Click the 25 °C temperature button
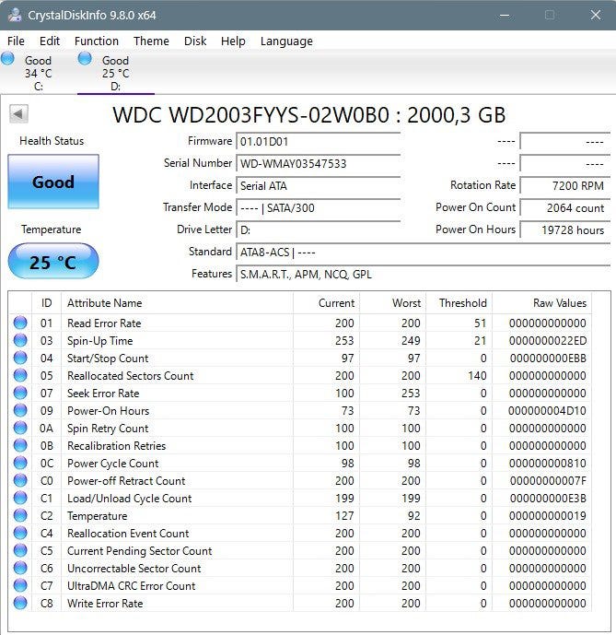The image size is (616, 635). [53, 261]
